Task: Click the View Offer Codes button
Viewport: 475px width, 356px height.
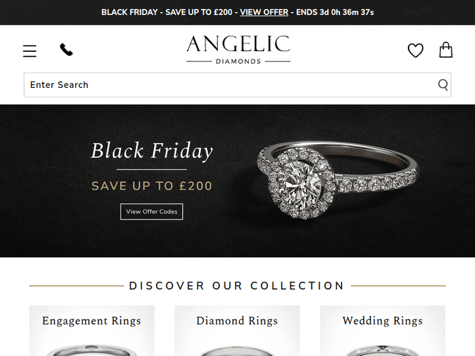Action: (x=152, y=212)
